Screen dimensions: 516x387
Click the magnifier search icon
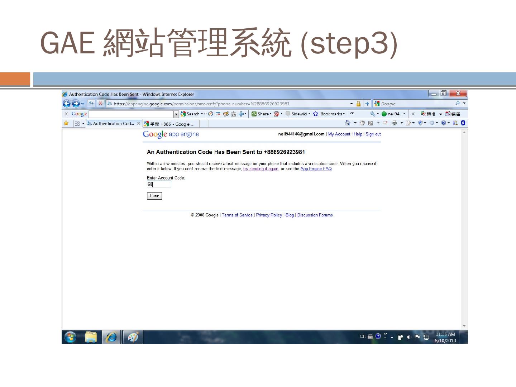click(458, 104)
